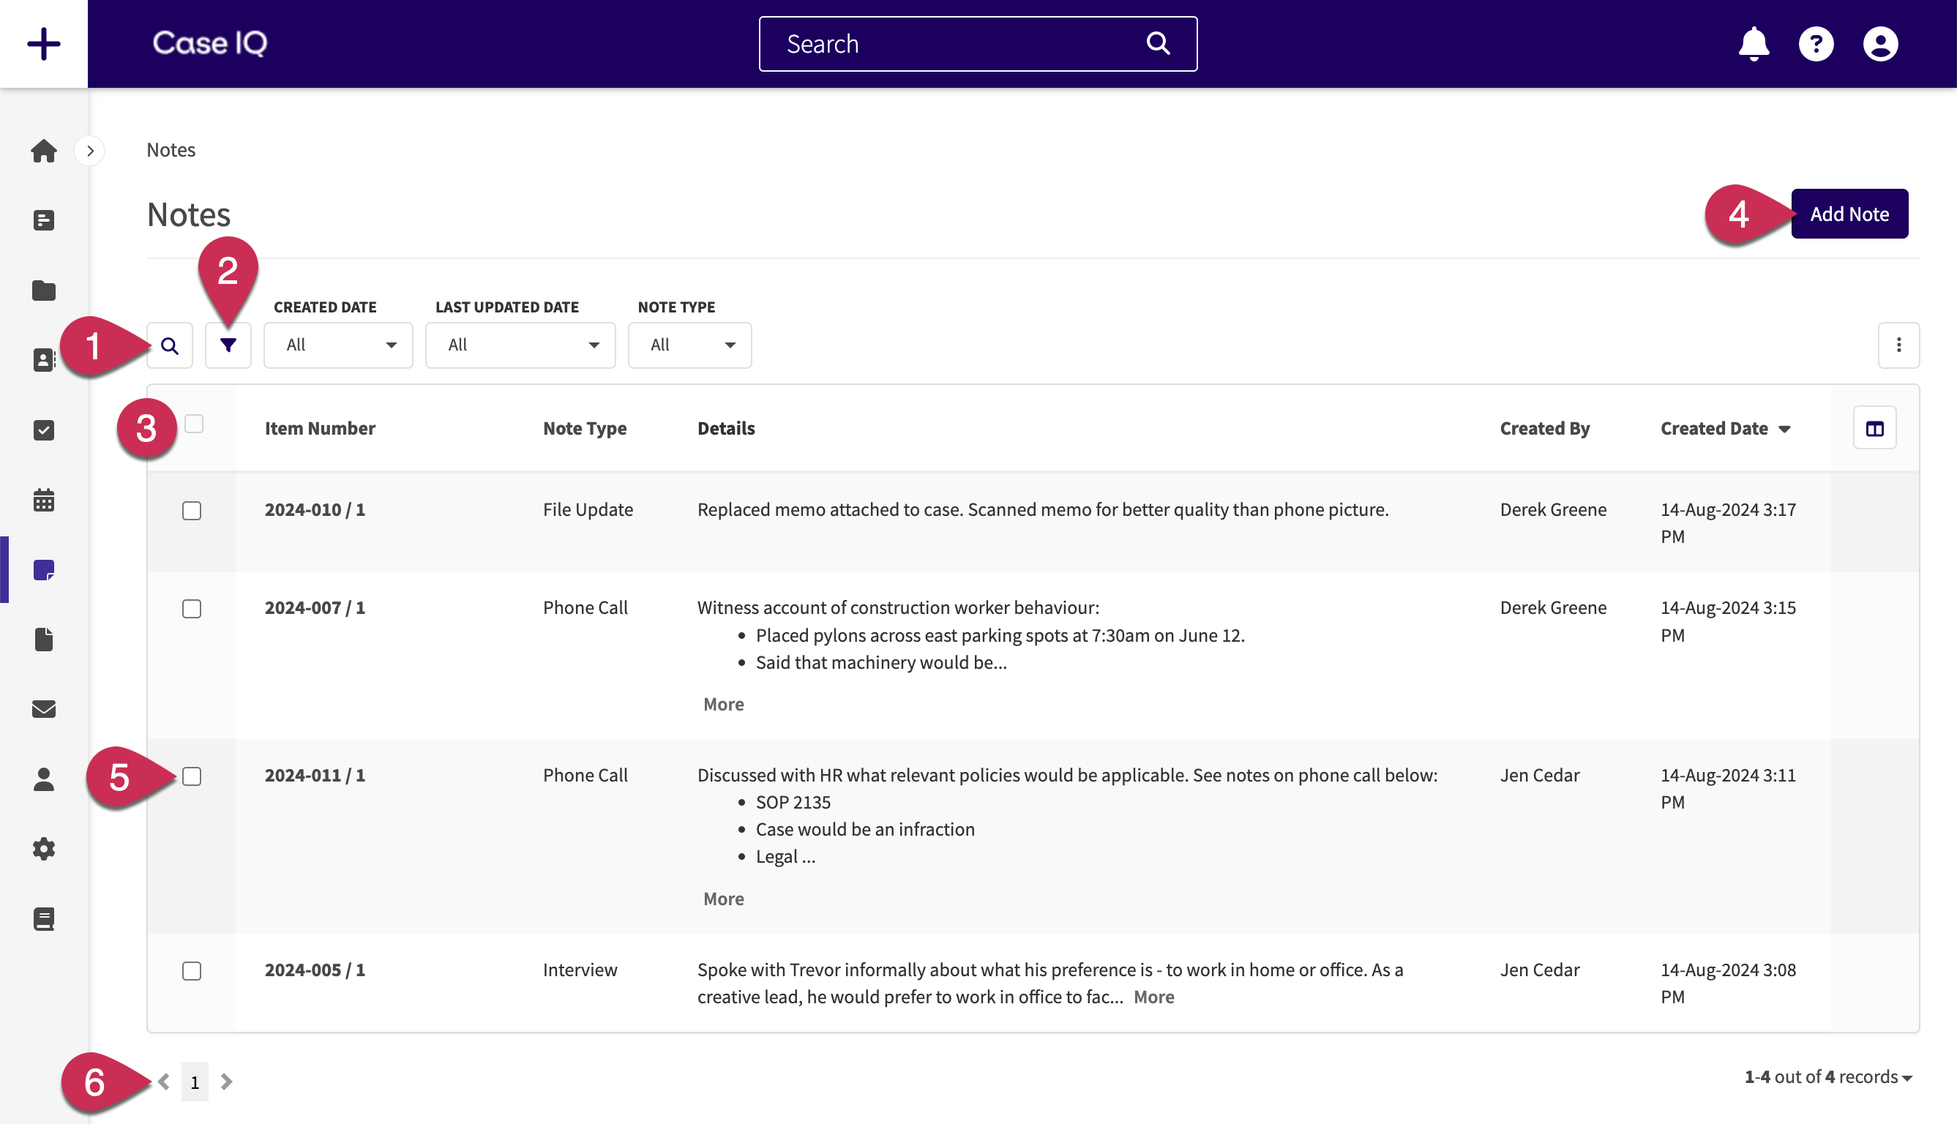Click More to expand note 2024-007 / 1
The height and width of the screenshot is (1124, 1957).
point(723,703)
